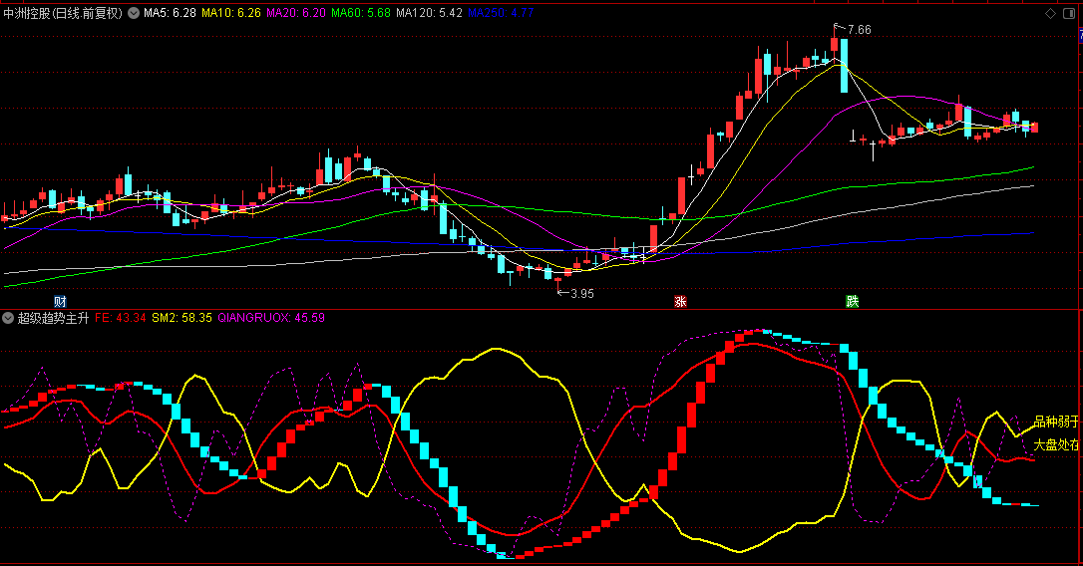Click the 3.95 low price label
This screenshot has width=1083, height=566.
[582, 294]
